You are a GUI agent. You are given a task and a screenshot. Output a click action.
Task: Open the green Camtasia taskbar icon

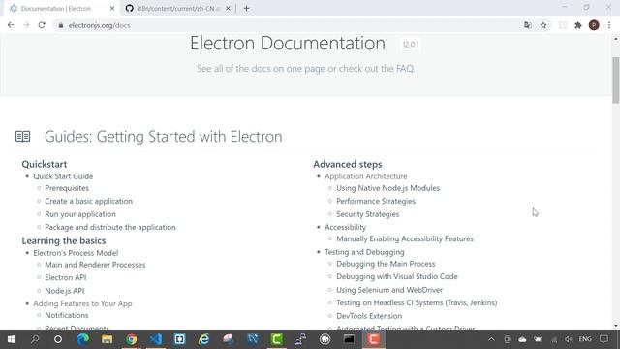[x=277, y=339]
